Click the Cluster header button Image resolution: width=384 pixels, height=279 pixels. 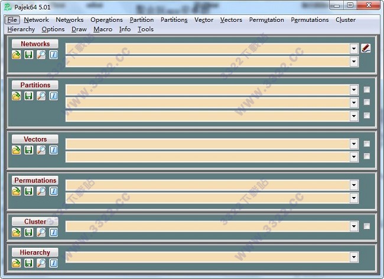pos(35,222)
